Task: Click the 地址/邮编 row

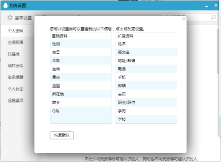Action: pyautogui.click(x=146, y=60)
